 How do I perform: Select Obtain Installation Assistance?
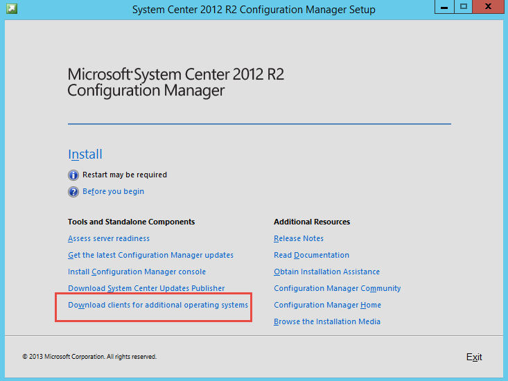click(326, 272)
